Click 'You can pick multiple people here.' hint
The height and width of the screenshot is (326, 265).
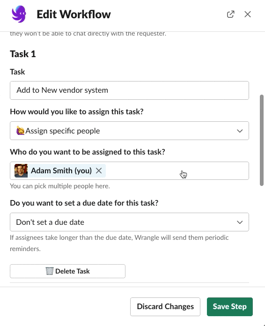[x=60, y=186]
